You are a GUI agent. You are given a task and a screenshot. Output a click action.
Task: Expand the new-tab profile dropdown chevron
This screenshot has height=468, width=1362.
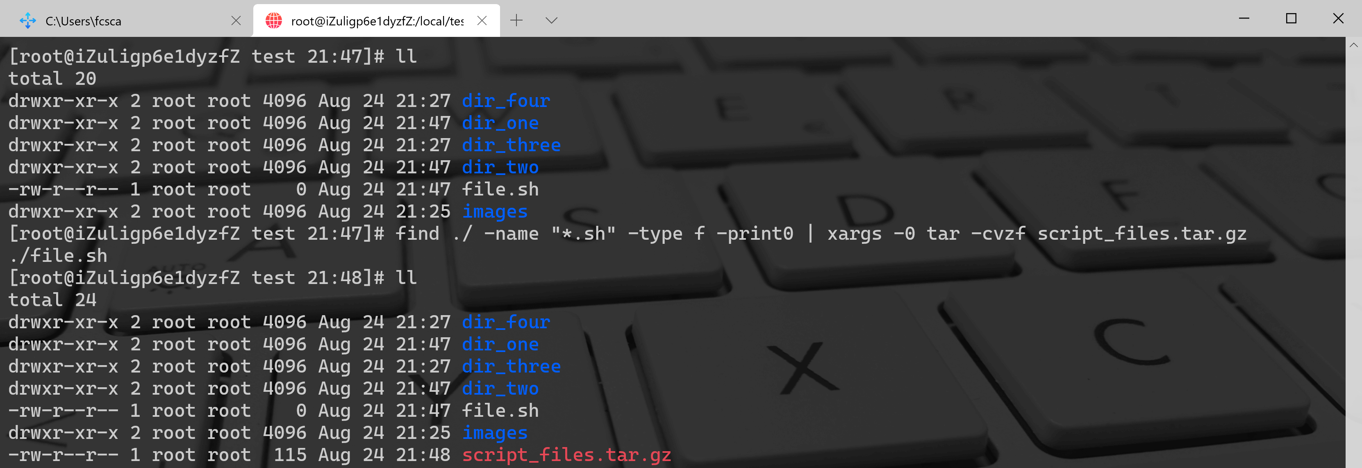[x=551, y=20]
